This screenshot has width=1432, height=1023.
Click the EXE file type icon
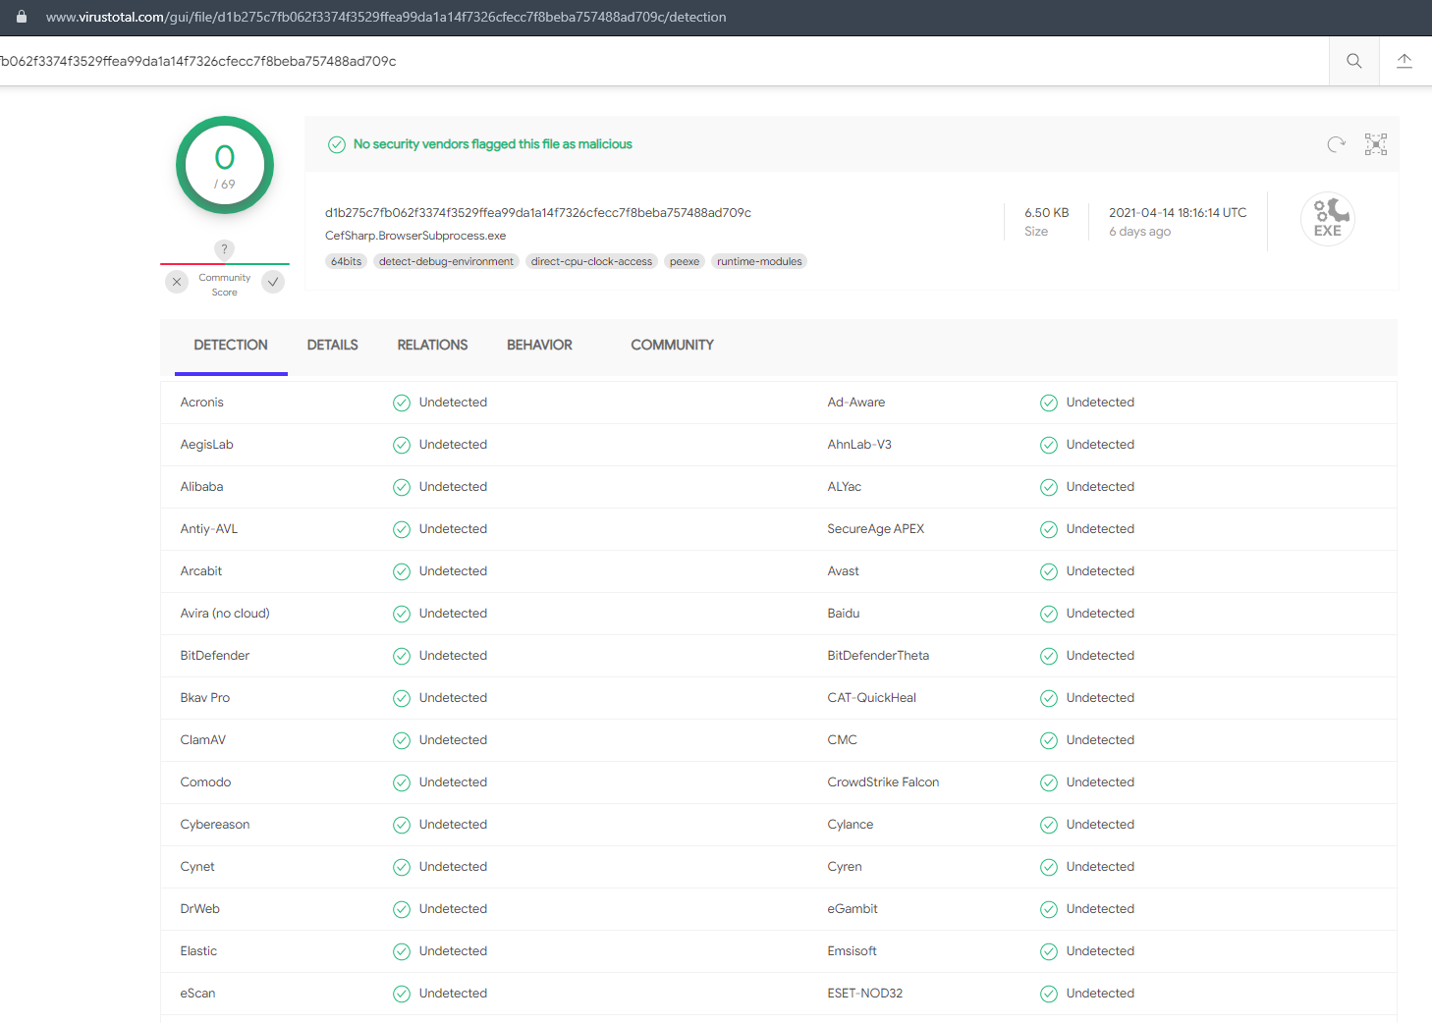pos(1327,218)
